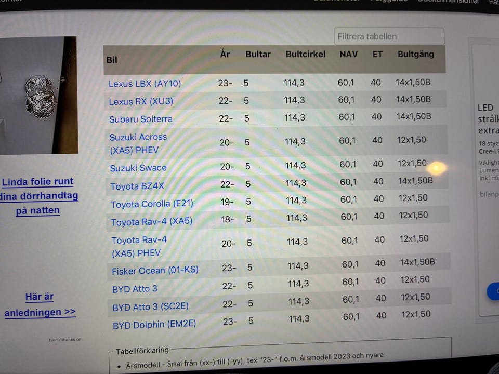Screen dimensions: 499x374
Task: Open the Toyota Rav-4 (XA5) 18- link
Action: (x=151, y=222)
